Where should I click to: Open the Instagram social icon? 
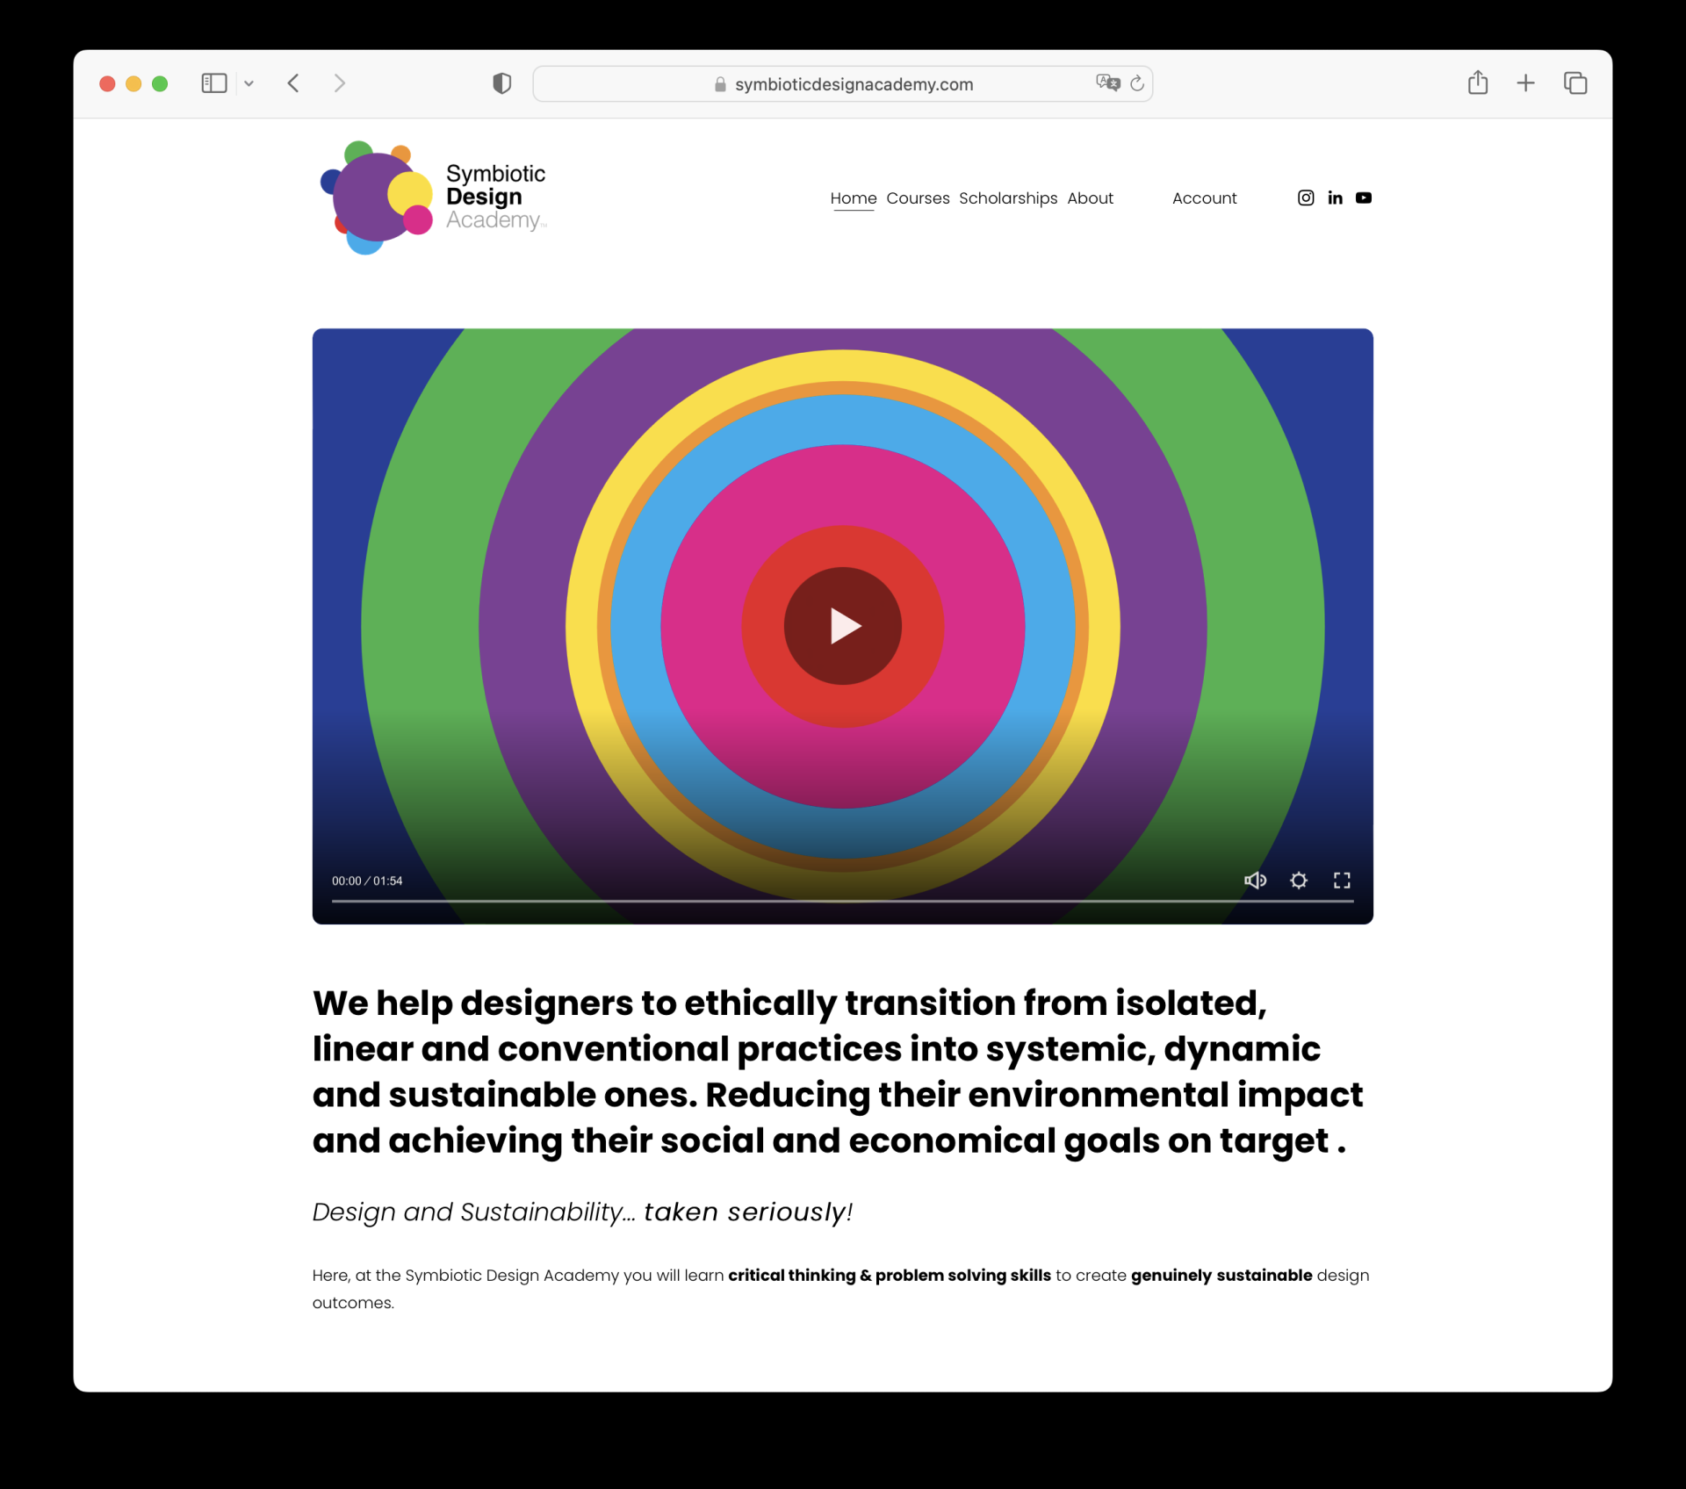pyautogui.click(x=1306, y=198)
